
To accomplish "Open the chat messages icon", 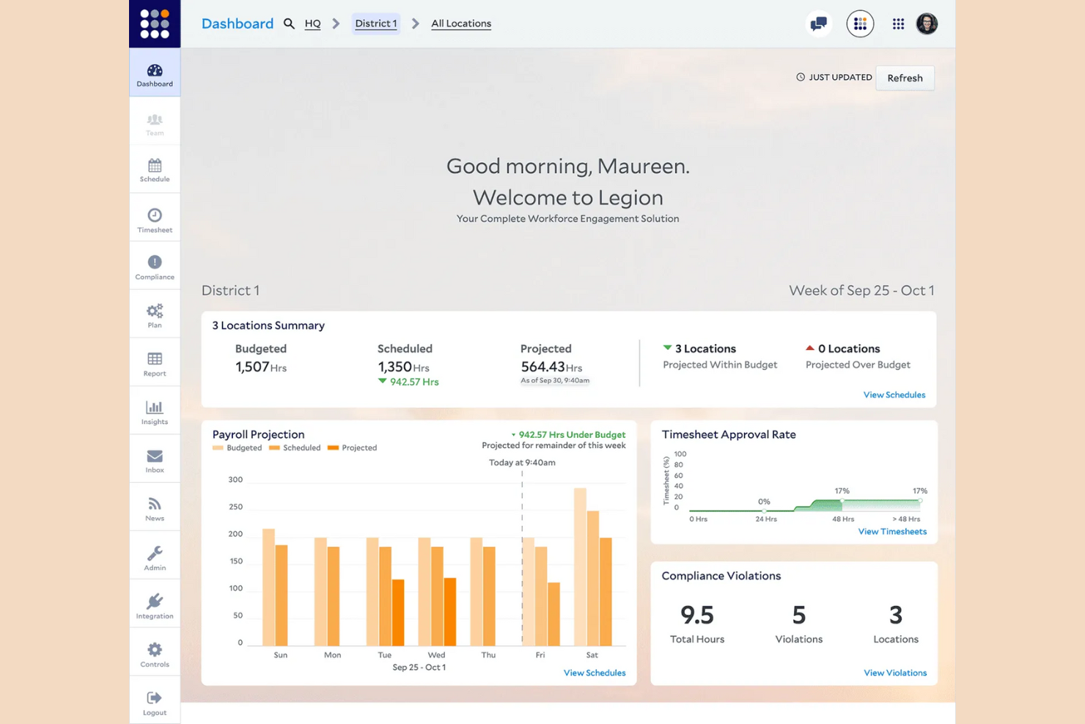I will click(819, 24).
